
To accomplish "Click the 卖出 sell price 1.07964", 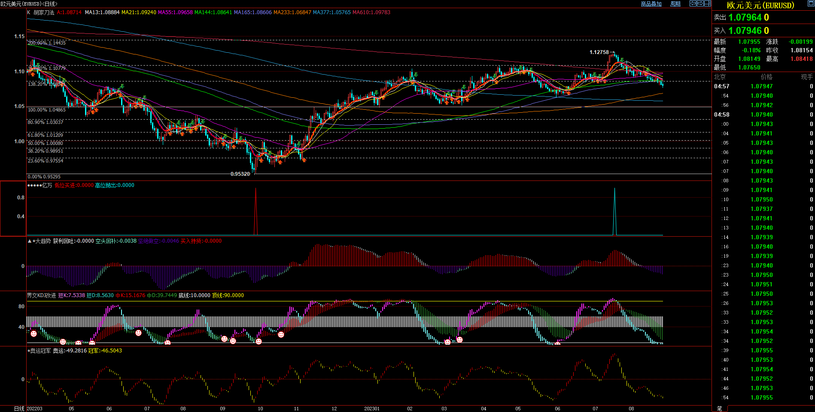I will [745, 18].
